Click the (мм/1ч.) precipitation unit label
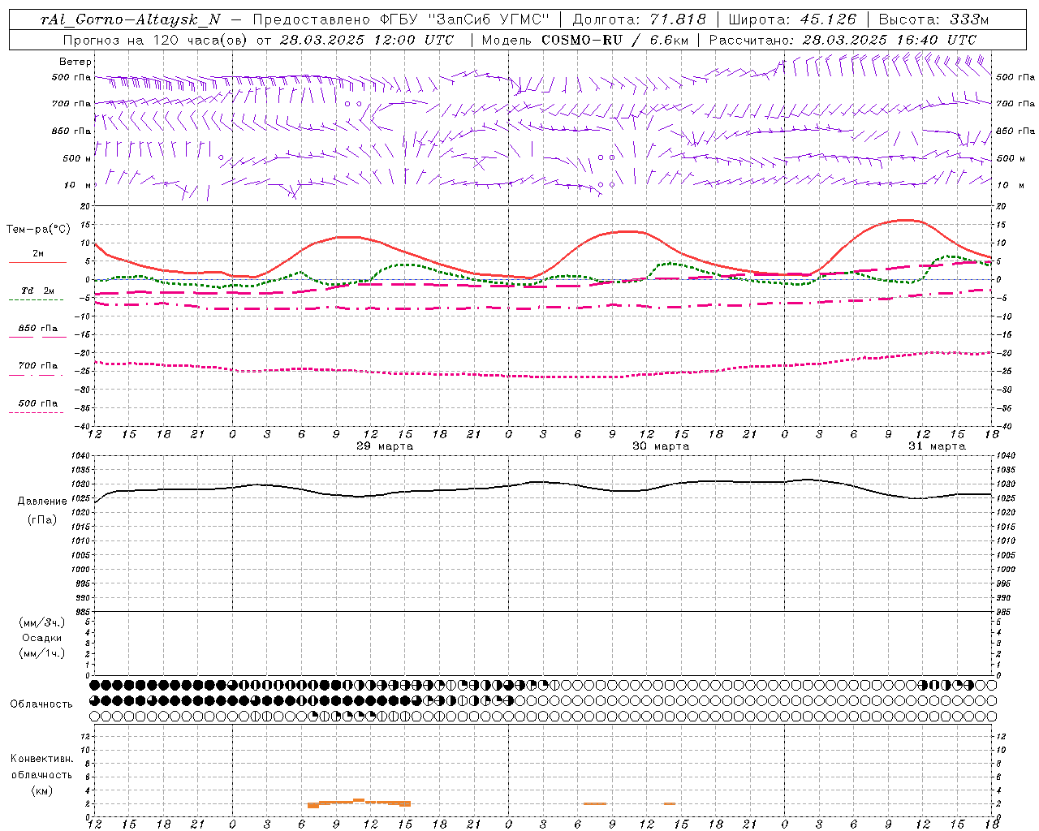Screen dimensions: 1039x831 pos(42,653)
